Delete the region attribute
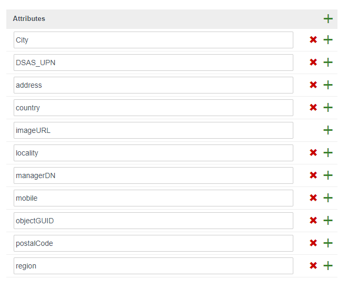This screenshot has height=290, width=348. 313,266
